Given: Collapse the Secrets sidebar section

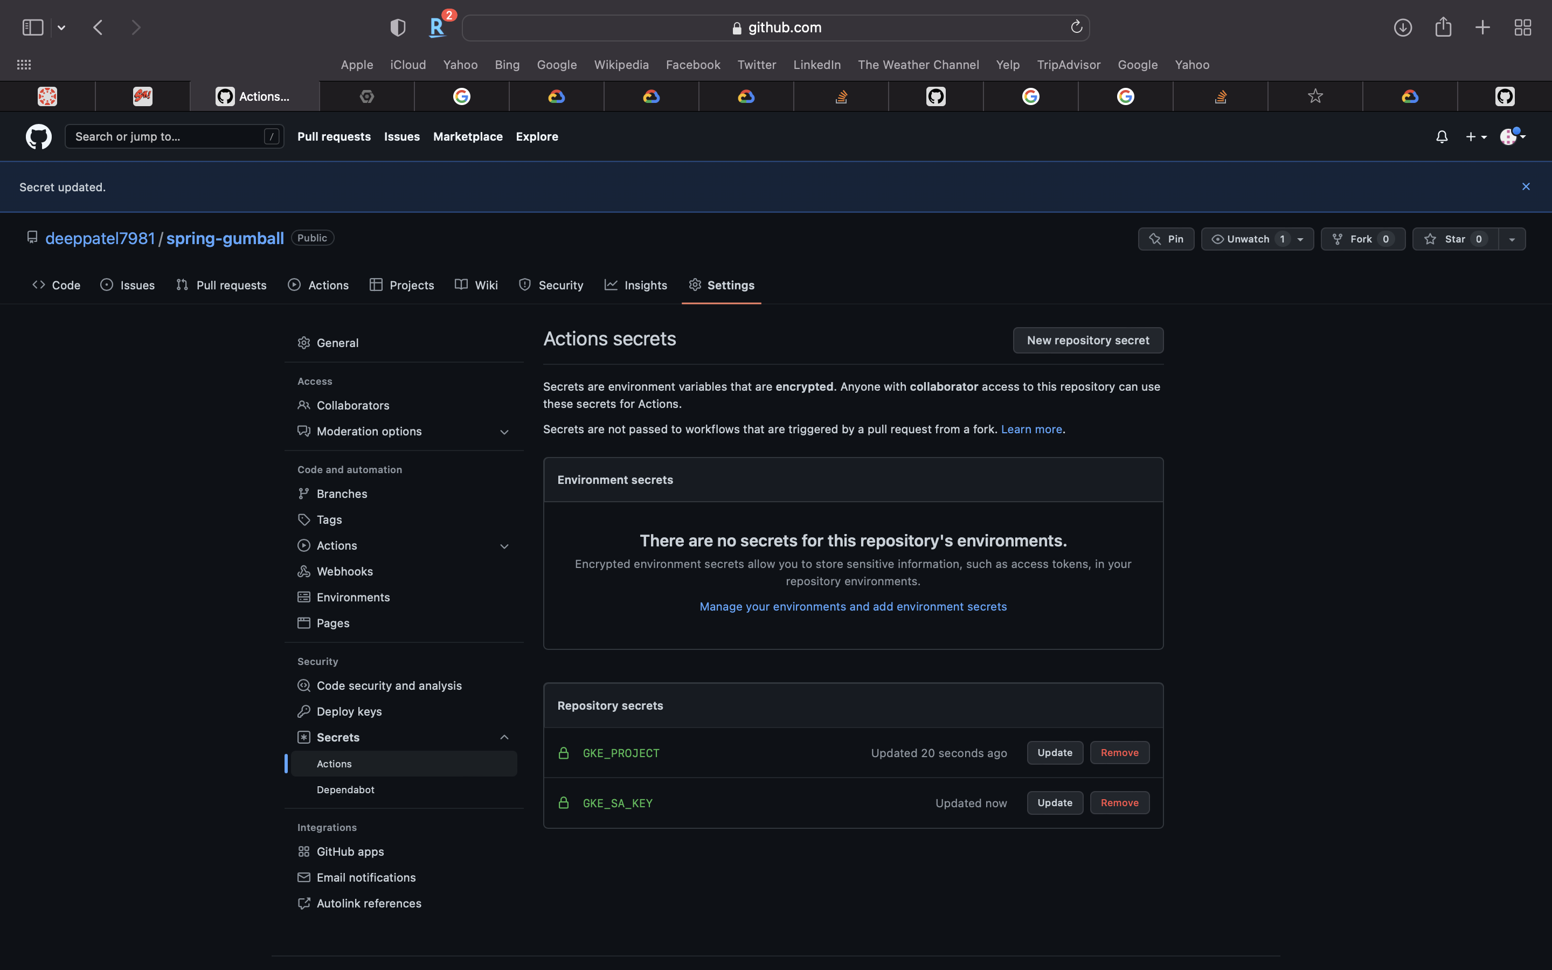Looking at the screenshot, I should coord(504,737).
